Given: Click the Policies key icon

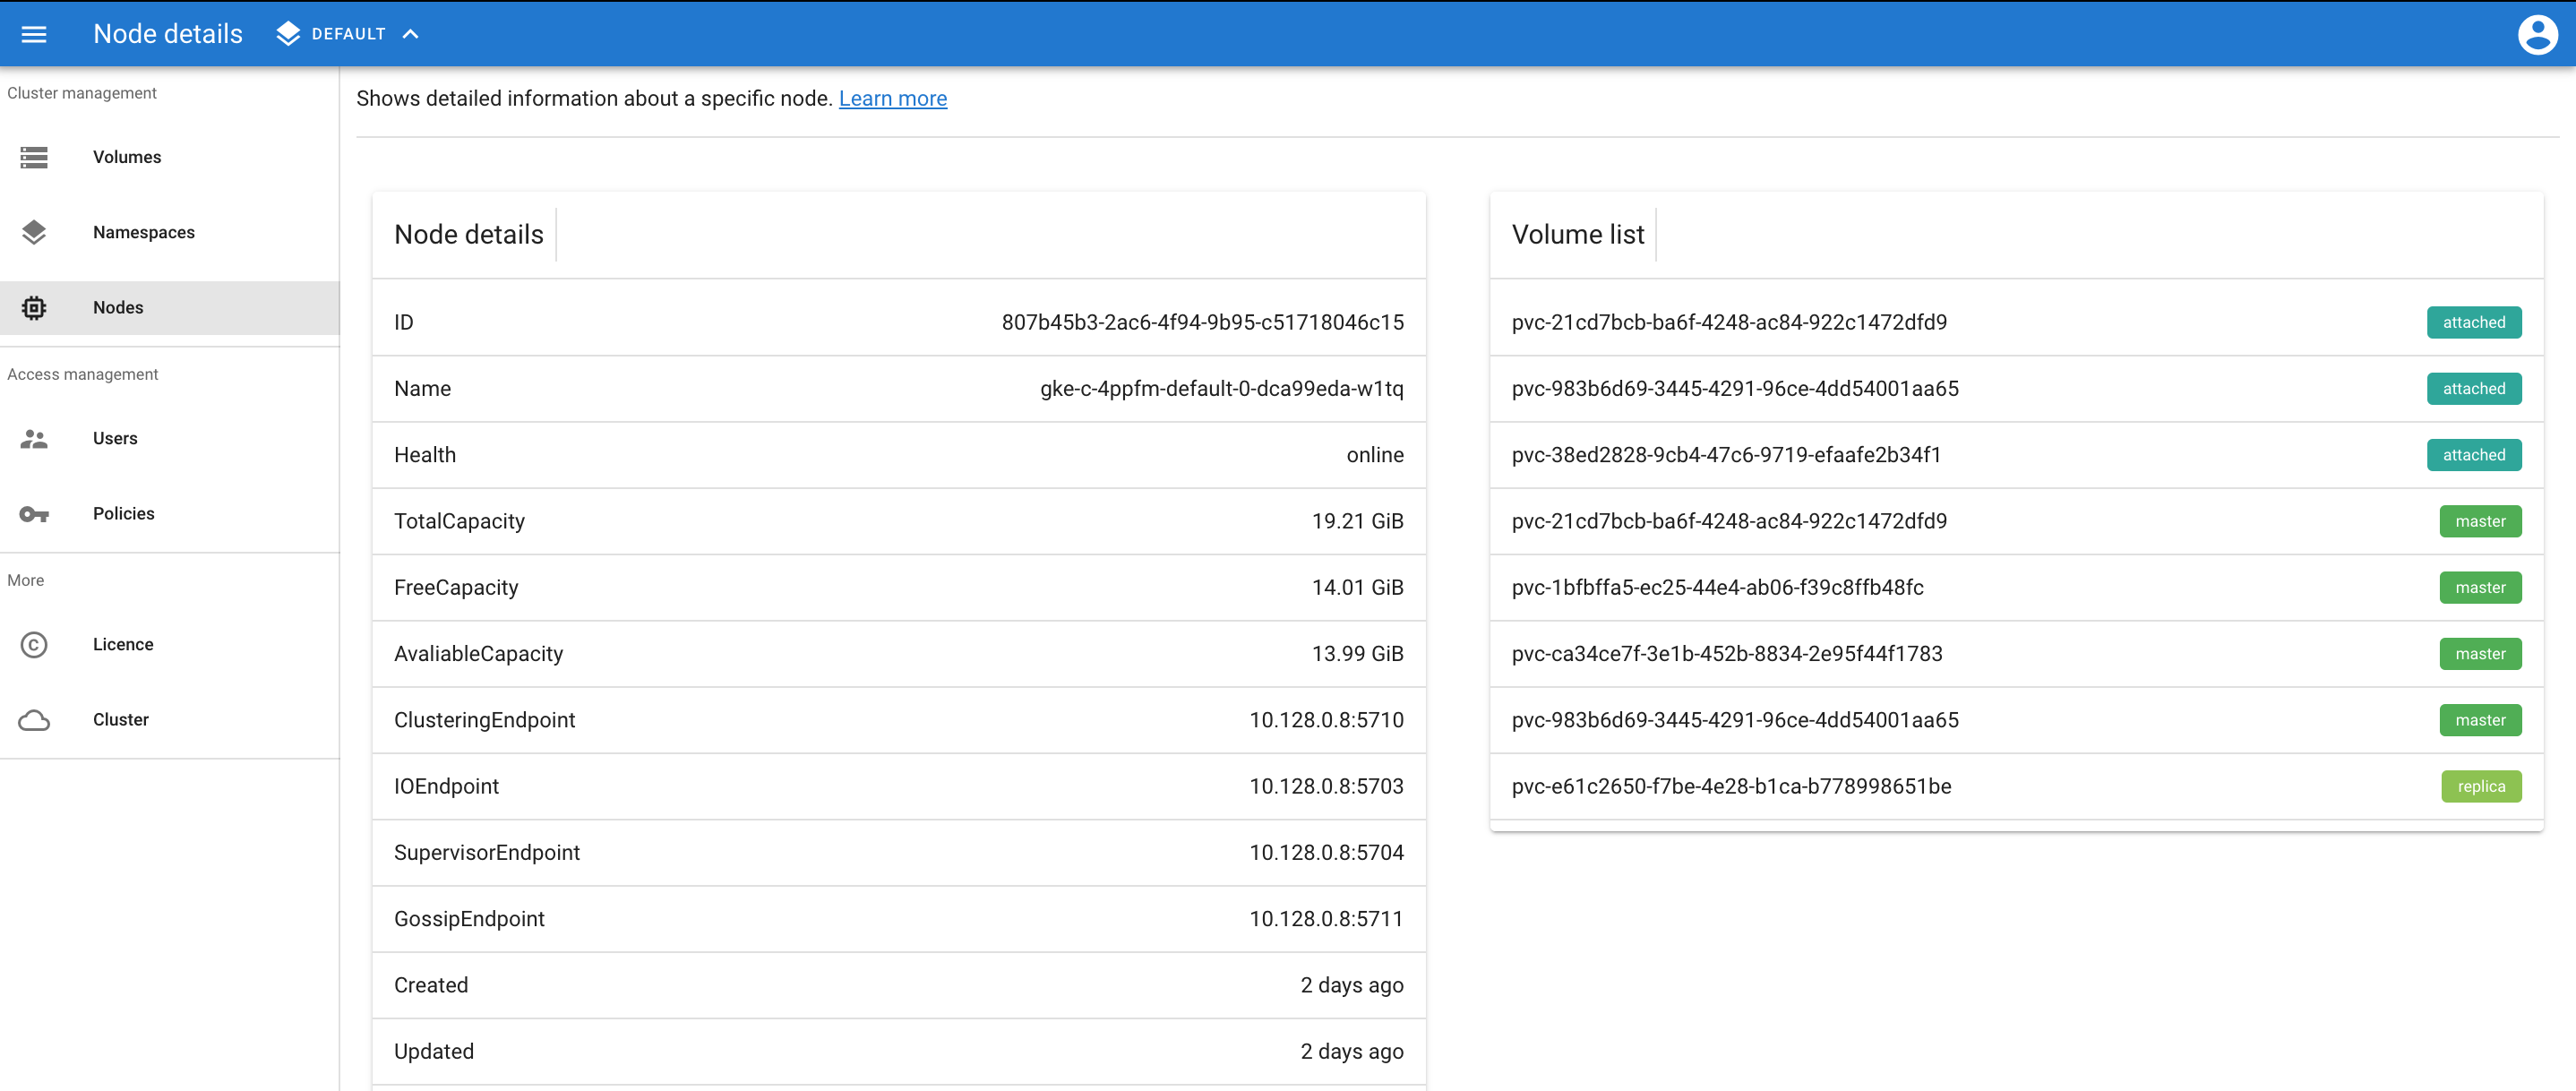Looking at the screenshot, I should click(x=34, y=514).
